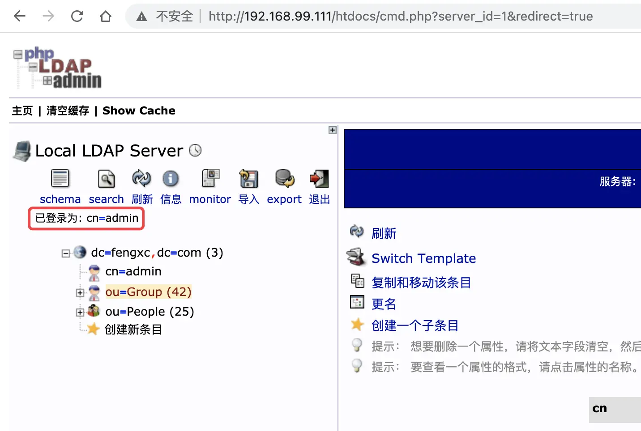Click the clock icon beside Local LDAP Server
Screen dimensions: 641x431
coord(195,150)
